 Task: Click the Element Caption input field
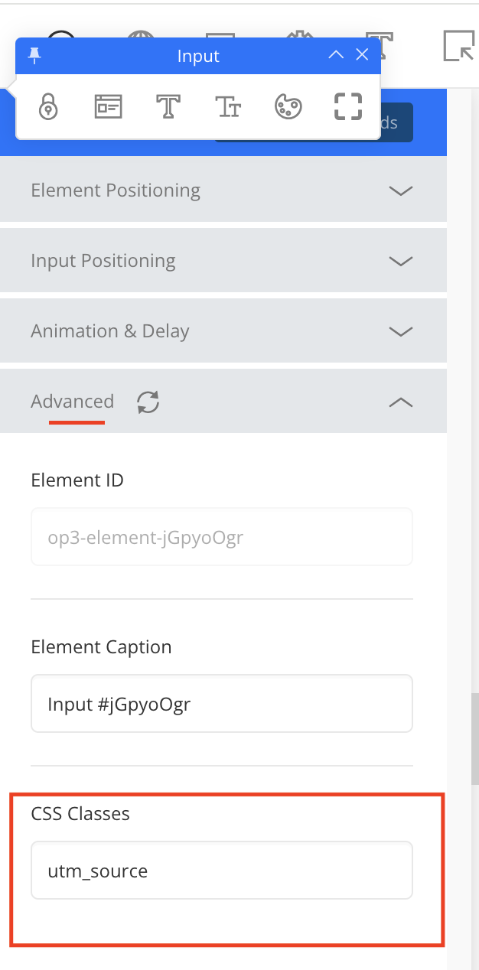[222, 703]
